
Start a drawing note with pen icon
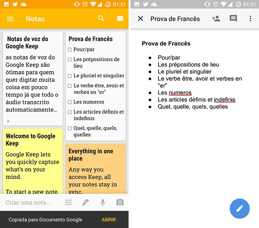click(86, 202)
